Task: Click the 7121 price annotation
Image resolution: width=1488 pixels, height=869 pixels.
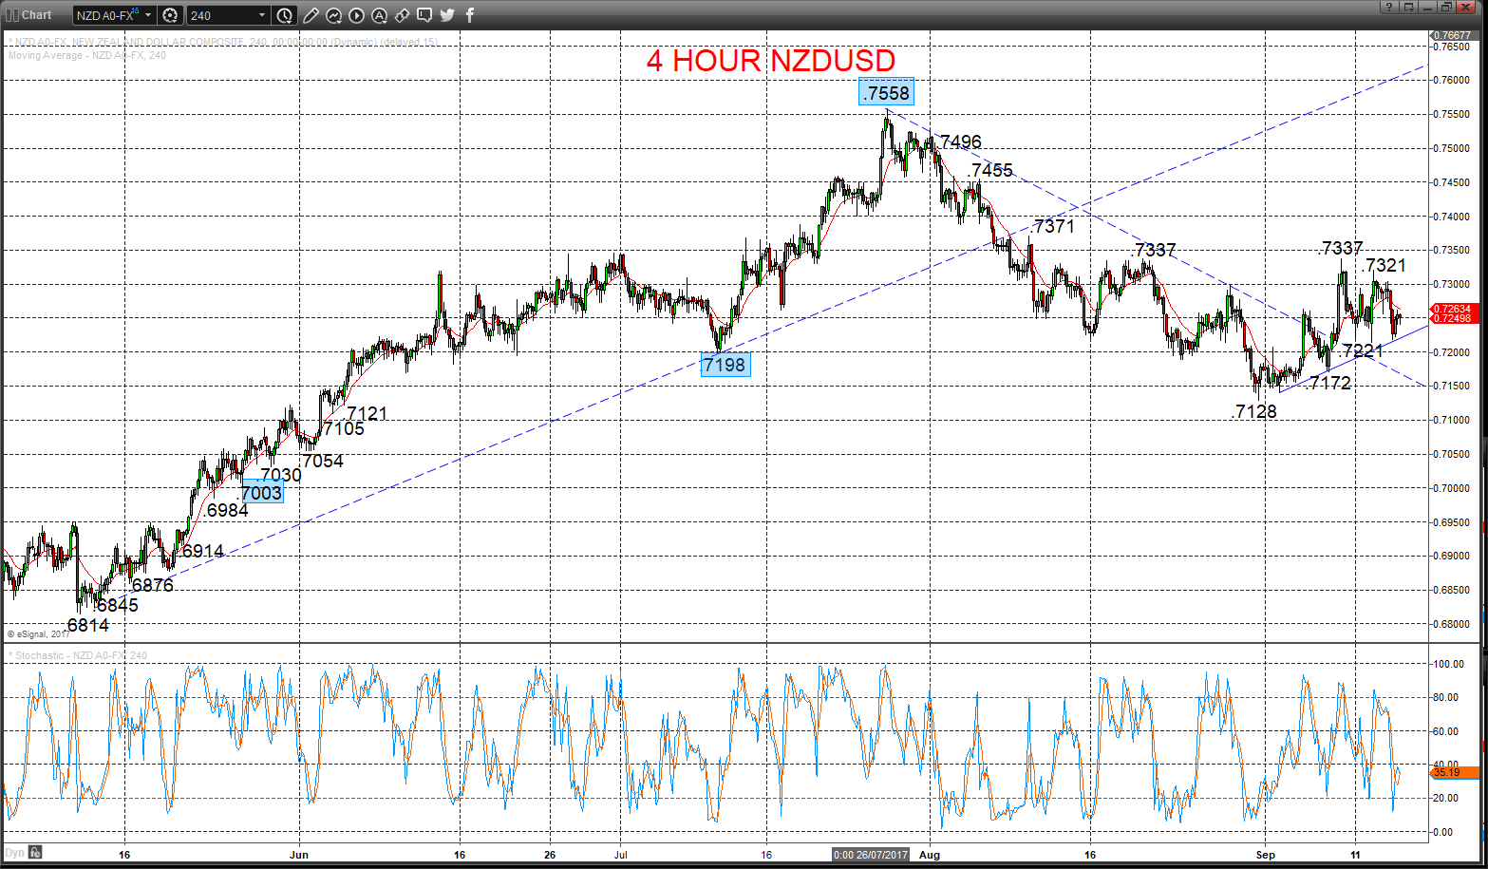Action: click(x=367, y=413)
